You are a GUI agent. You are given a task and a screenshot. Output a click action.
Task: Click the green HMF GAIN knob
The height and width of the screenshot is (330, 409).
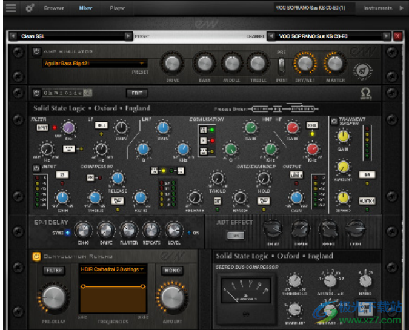[x=250, y=128]
